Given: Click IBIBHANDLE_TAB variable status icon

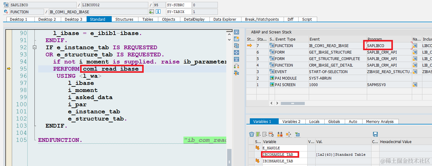Looking at the screenshot, I should (x=258, y=161).
